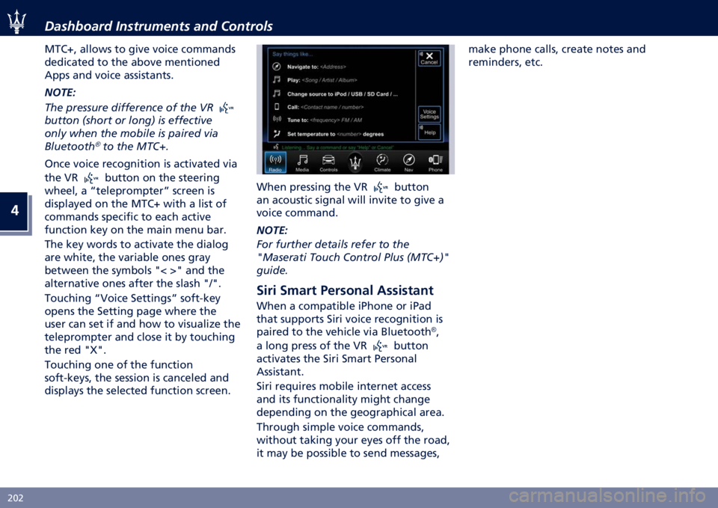Image resolution: width=718 pixels, height=508 pixels.
Task: Open the Phone function key
Action: click(x=435, y=162)
